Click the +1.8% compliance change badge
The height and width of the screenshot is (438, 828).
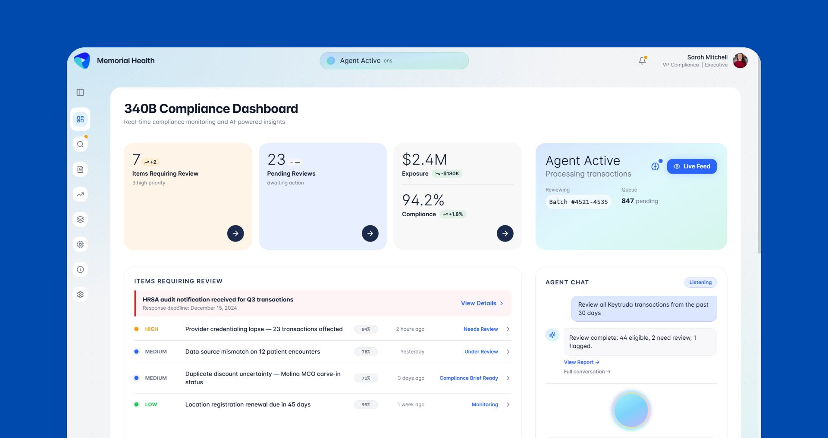pyautogui.click(x=453, y=214)
